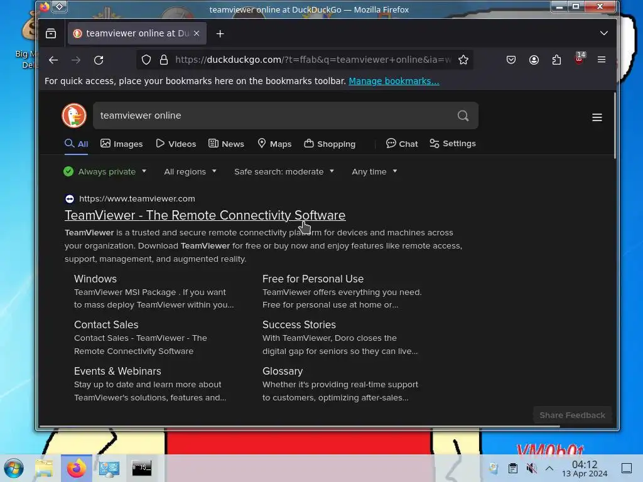Open the search Settings option

click(x=453, y=144)
